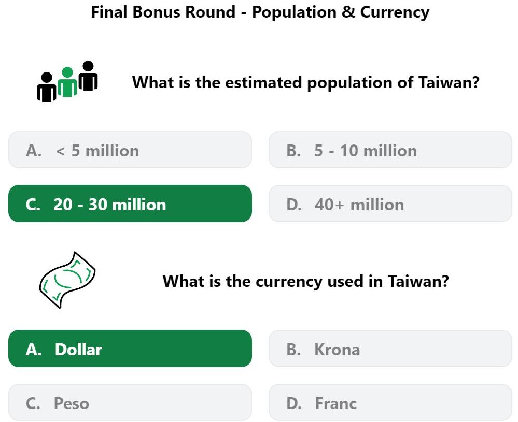The image size is (518, 422).
Task: Click the green banknote currency icon
Action: (67, 280)
